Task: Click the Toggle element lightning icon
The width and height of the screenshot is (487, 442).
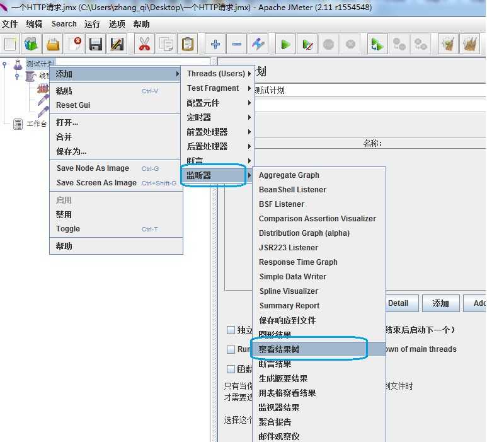Action: 258,44
